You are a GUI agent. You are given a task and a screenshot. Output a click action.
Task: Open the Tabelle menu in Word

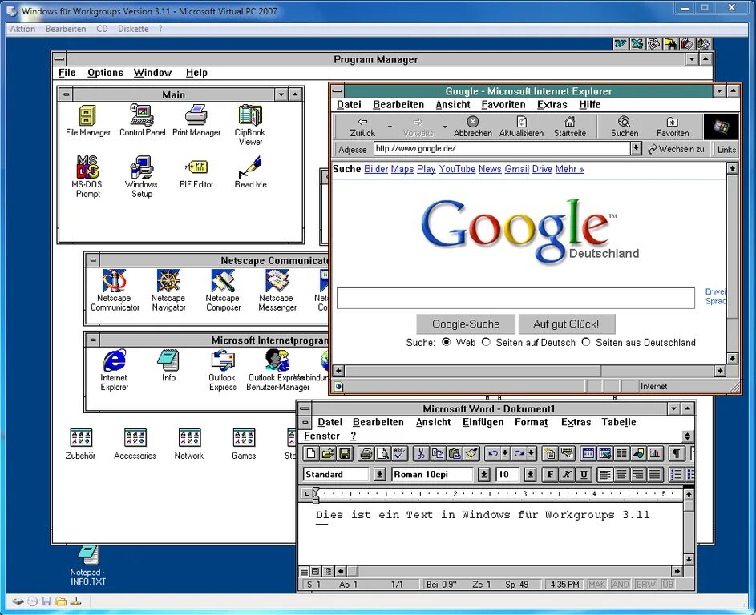[x=619, y=422]
